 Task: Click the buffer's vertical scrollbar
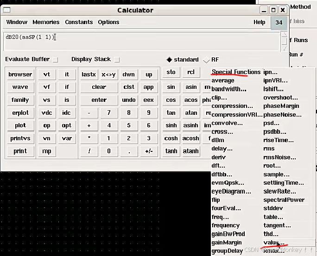(x=284, y=41)
